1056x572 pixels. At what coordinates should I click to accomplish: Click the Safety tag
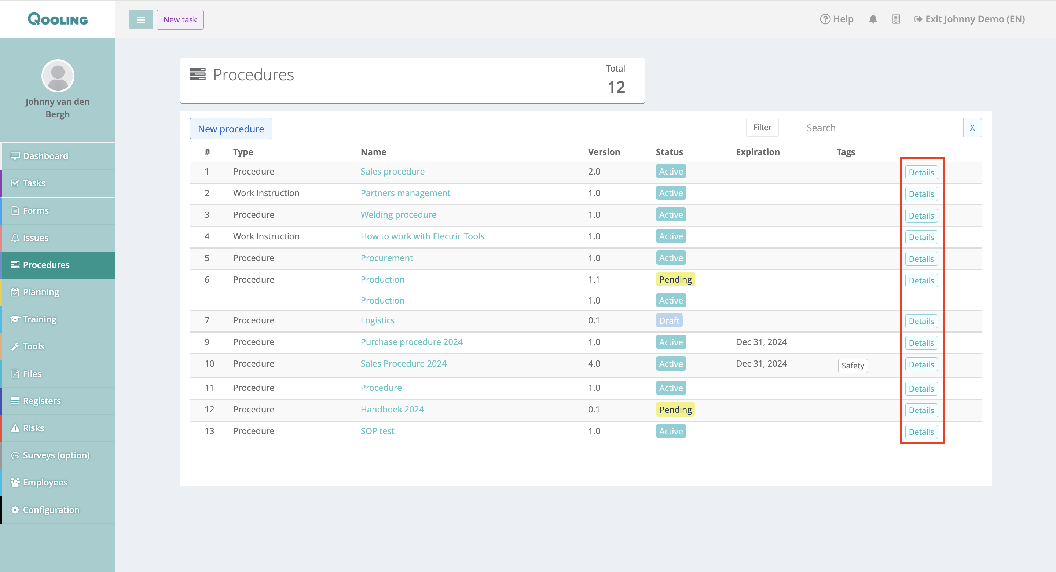coord(852,366)
